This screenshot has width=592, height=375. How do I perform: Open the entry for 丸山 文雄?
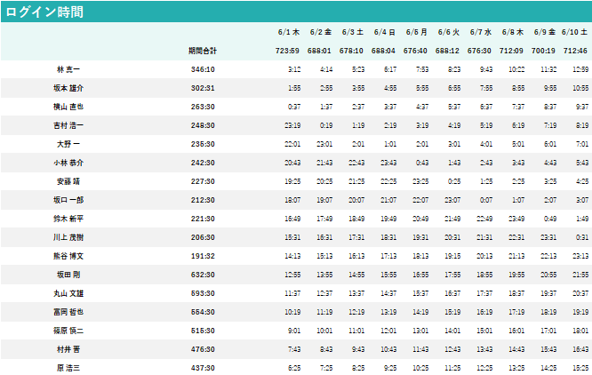pos(68,293)
